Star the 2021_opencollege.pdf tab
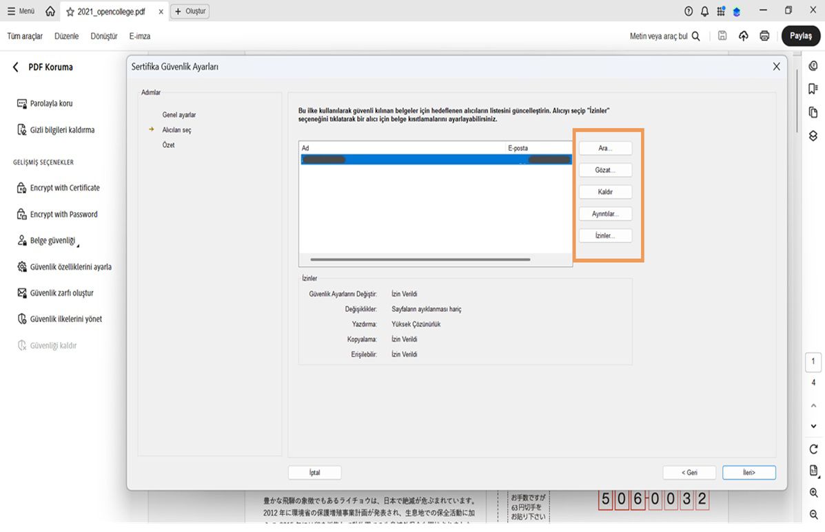The image size is (825, 532). pos(70,12)
